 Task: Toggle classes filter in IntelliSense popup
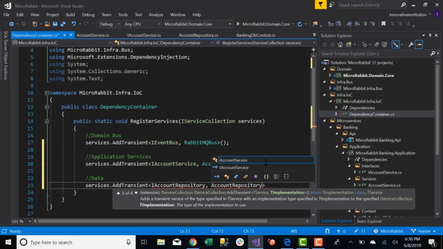227,177
